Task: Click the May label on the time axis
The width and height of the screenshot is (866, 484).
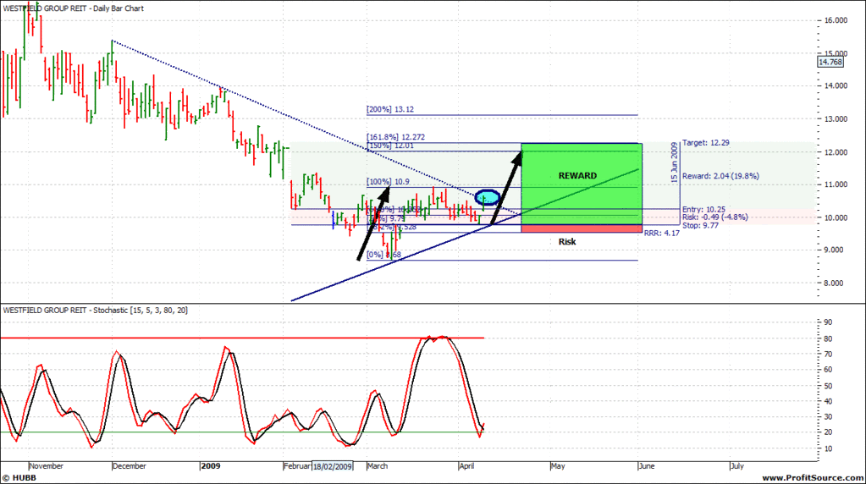Action: 557,465
